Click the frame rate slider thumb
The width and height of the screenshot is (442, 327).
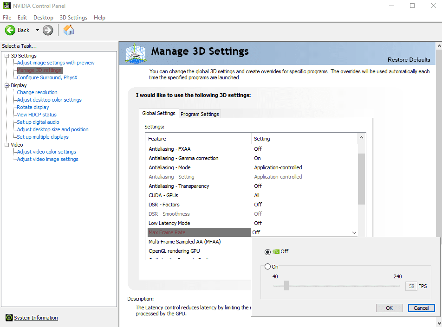click(286, 286)
